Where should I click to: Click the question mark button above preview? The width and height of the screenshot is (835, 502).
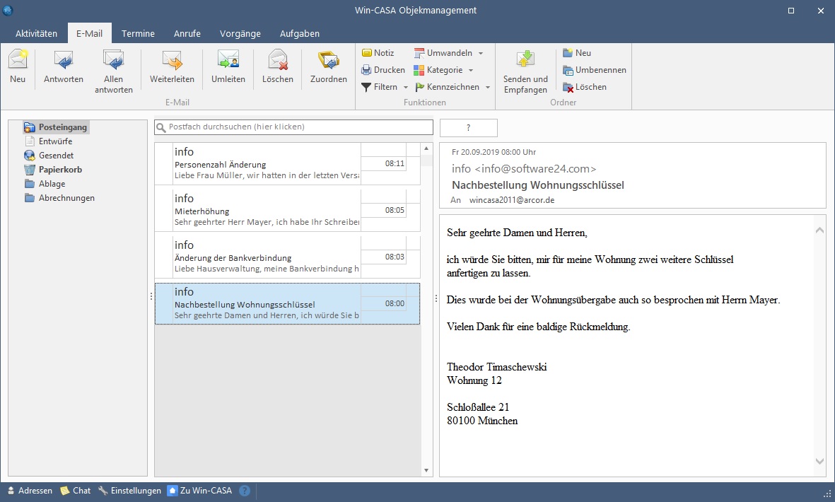coord(469,128)
